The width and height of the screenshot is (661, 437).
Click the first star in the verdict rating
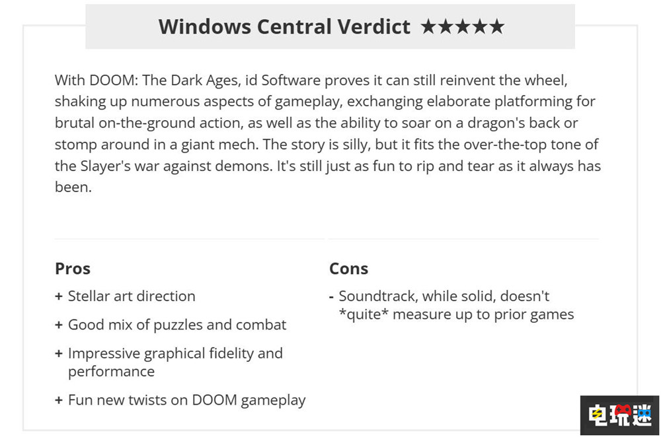click(x=428, y=27)
